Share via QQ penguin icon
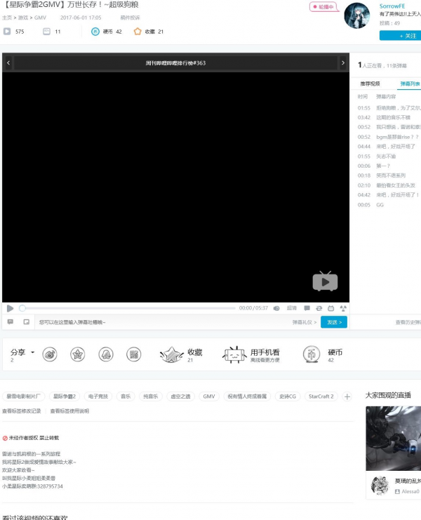 [x=105, y=354]
